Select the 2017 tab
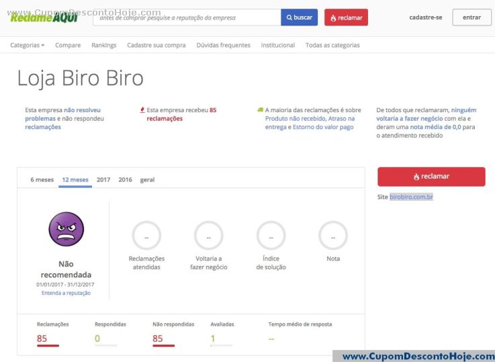This screenshot has width=495, height=362. point(103,179)
